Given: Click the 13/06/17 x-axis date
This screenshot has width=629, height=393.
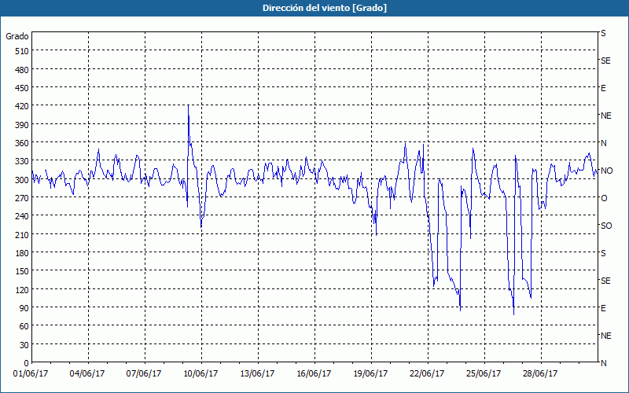Looking at the screenshot, I should coord(257,374).
